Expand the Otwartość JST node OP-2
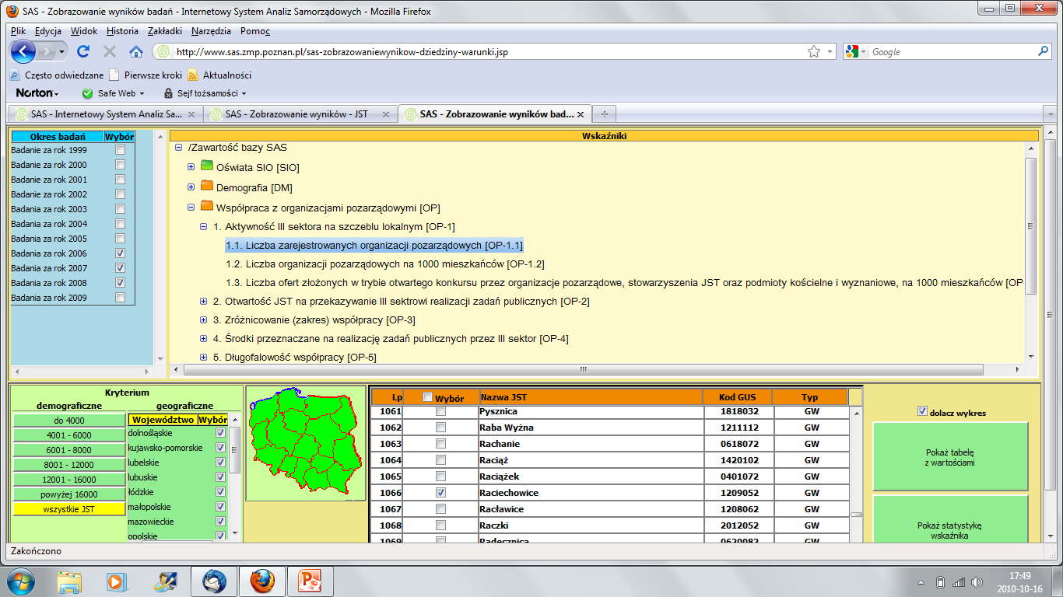The height and width of the screenshot is (597, 1063). (204, 301)
